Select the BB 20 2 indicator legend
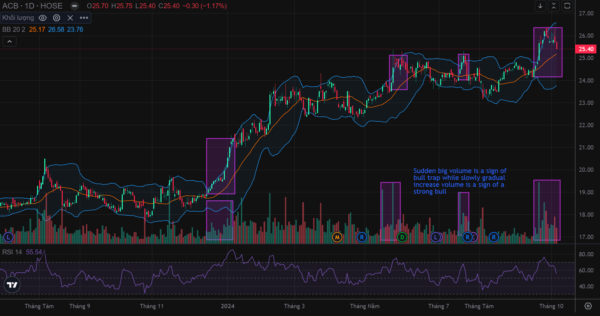The height and width of the screenshot is (316, 600). [14, 30]
